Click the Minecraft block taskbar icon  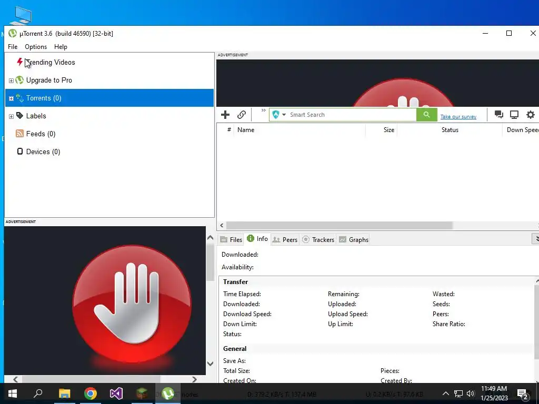click(142, 393)
